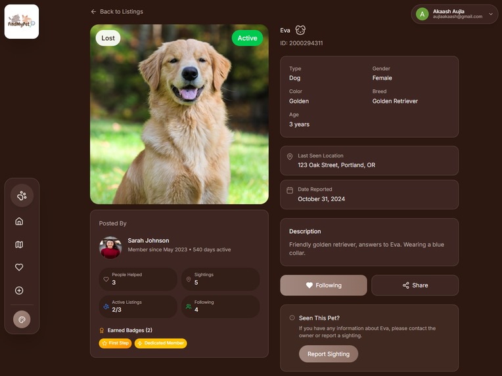The image size is (502, 376).
Task: Click the Golden color value
Action: point(299,101)
